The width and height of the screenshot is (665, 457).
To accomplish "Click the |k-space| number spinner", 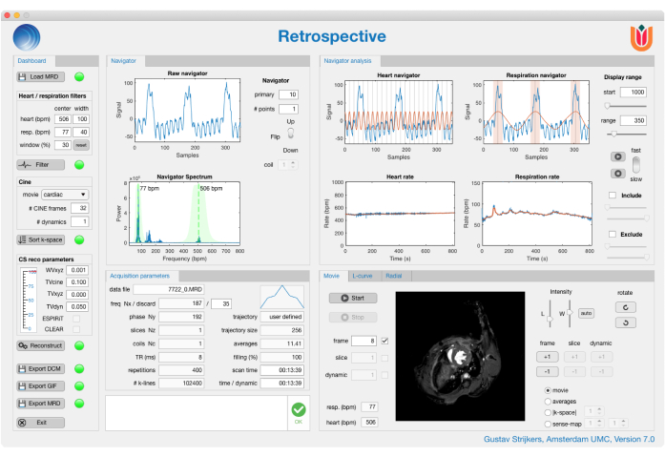I will click(x=594, y=411).
